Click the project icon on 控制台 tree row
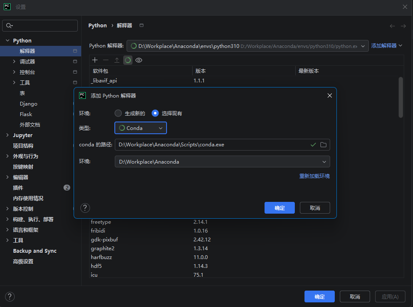This screenshot has width=413, height=307. (75, 72)
